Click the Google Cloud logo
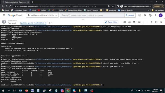This screenshot has width=165, height=93. (x=15, y=16)
